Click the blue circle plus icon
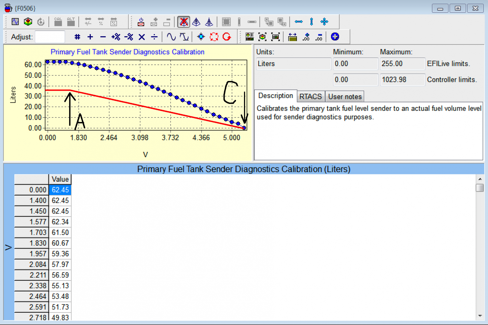The image size is (488, 325). (x=335, y=37)
